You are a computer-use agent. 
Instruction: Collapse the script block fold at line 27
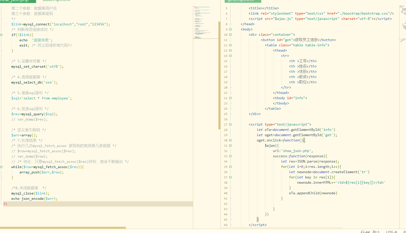[230, 125]
